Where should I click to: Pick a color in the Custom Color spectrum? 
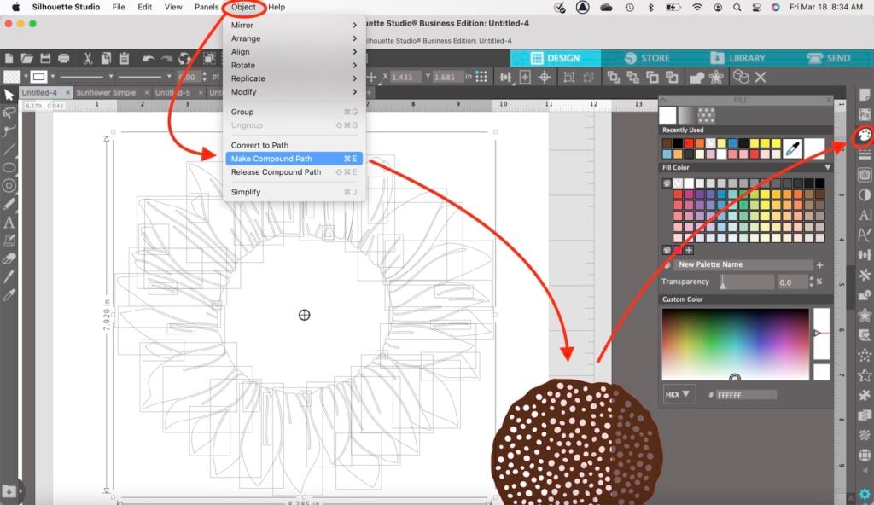pyautogui.click(x=735, y=344)
